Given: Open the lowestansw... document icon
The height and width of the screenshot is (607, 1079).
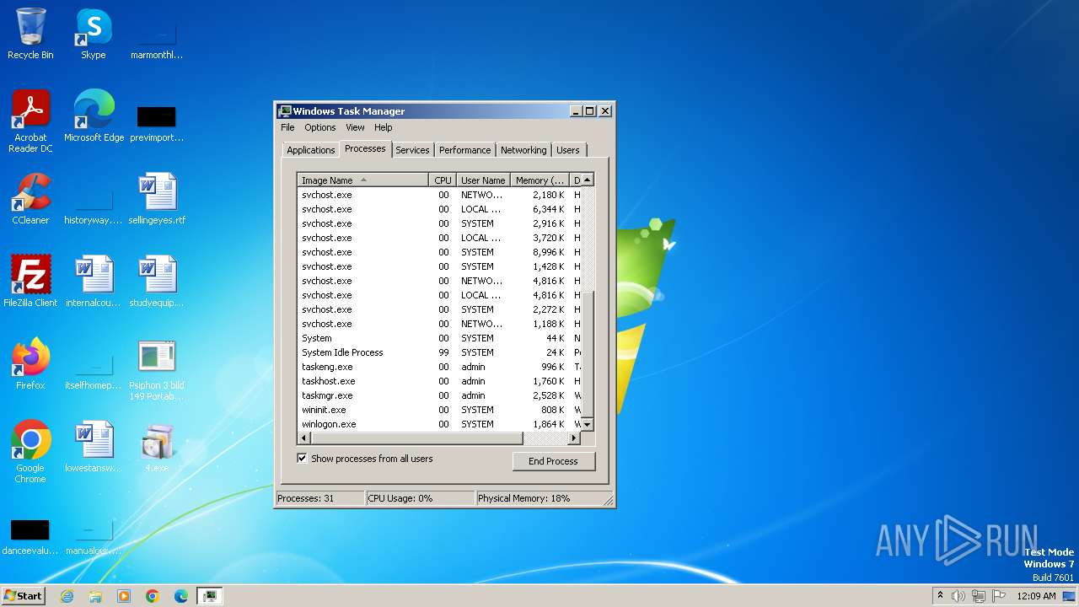Looking at the screenshot, I should pos(94,447).
